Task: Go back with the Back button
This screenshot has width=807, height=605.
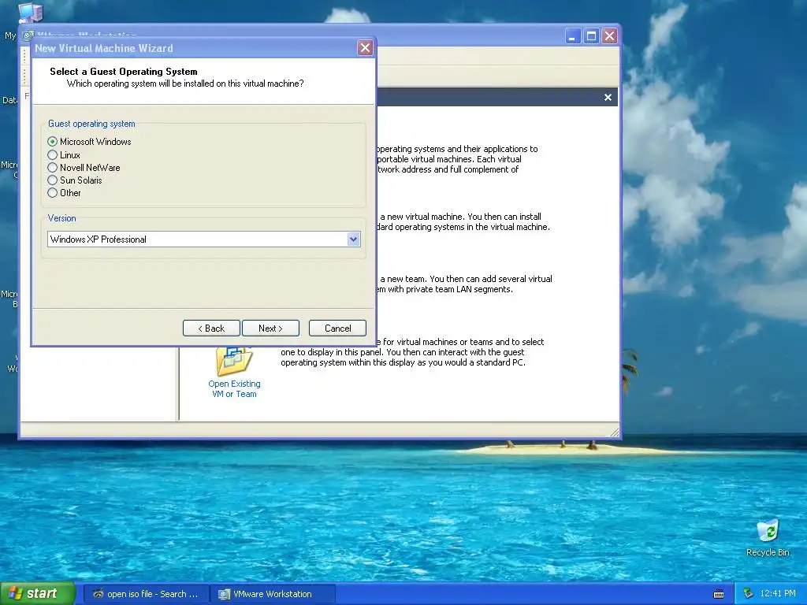Action: click(x=211, y=328)
